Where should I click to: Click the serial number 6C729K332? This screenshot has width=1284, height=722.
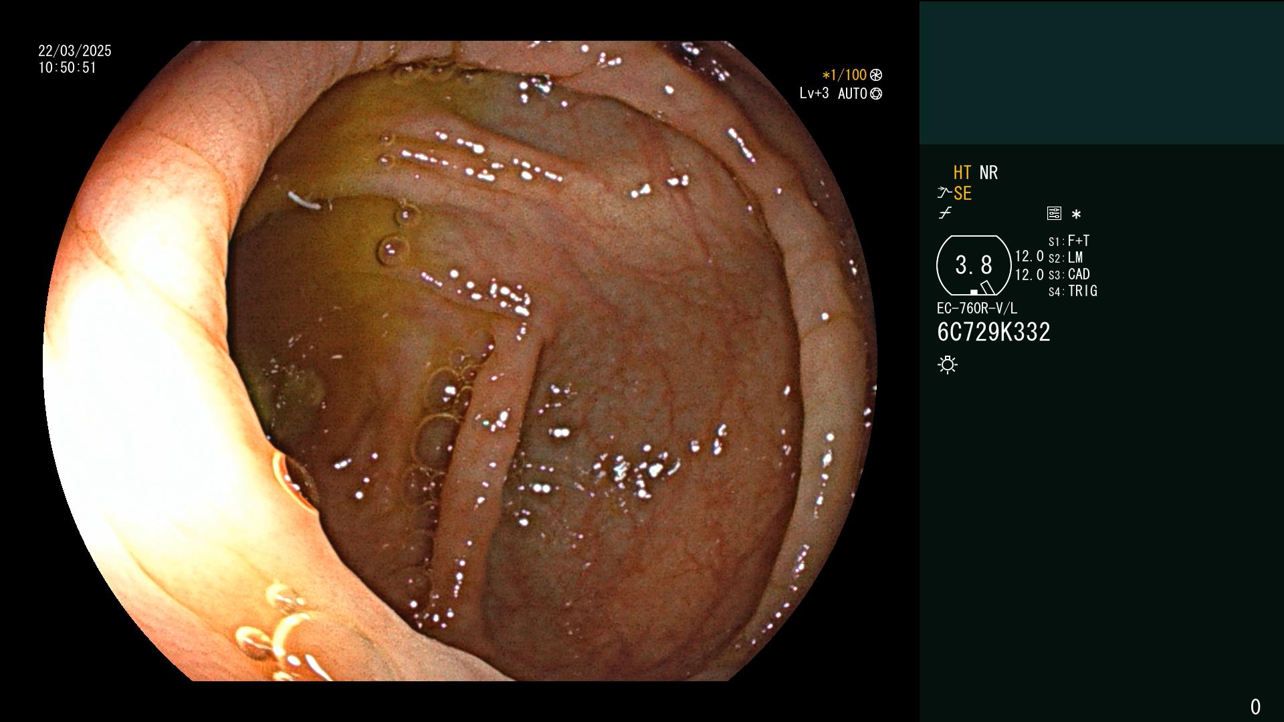994,332
